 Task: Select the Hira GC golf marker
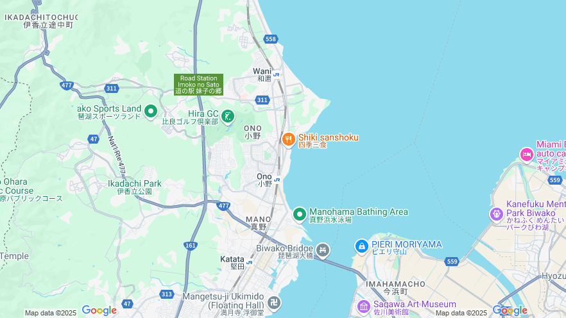pyautogui.click(x=228, y=117)
